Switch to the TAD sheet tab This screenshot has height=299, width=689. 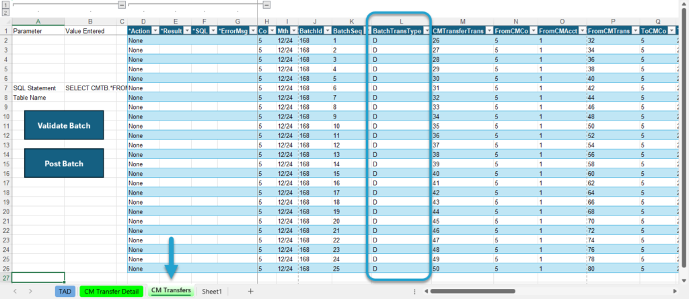pos(65,291)
